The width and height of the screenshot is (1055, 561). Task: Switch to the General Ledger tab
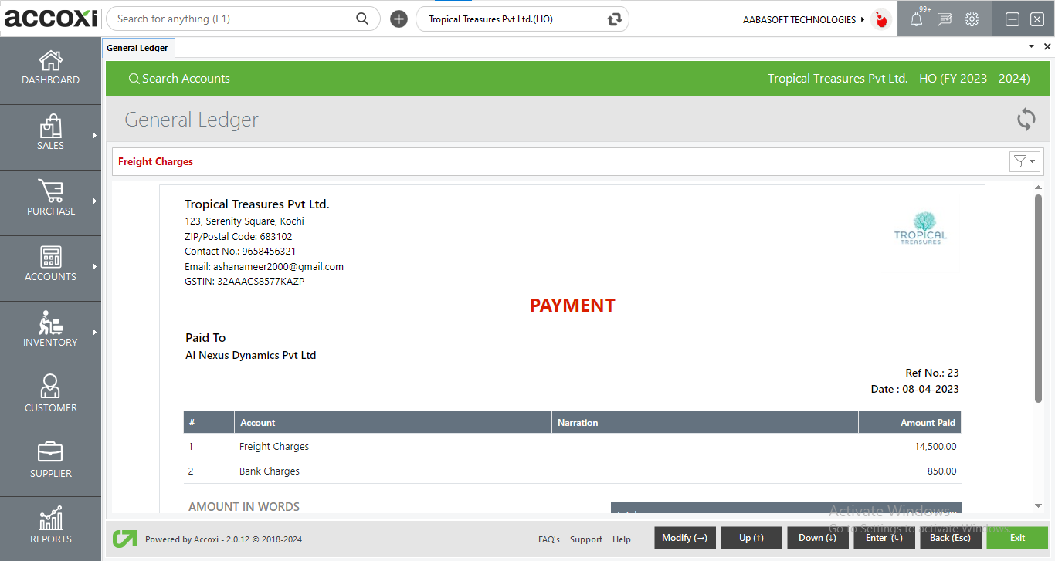(138, 47)
